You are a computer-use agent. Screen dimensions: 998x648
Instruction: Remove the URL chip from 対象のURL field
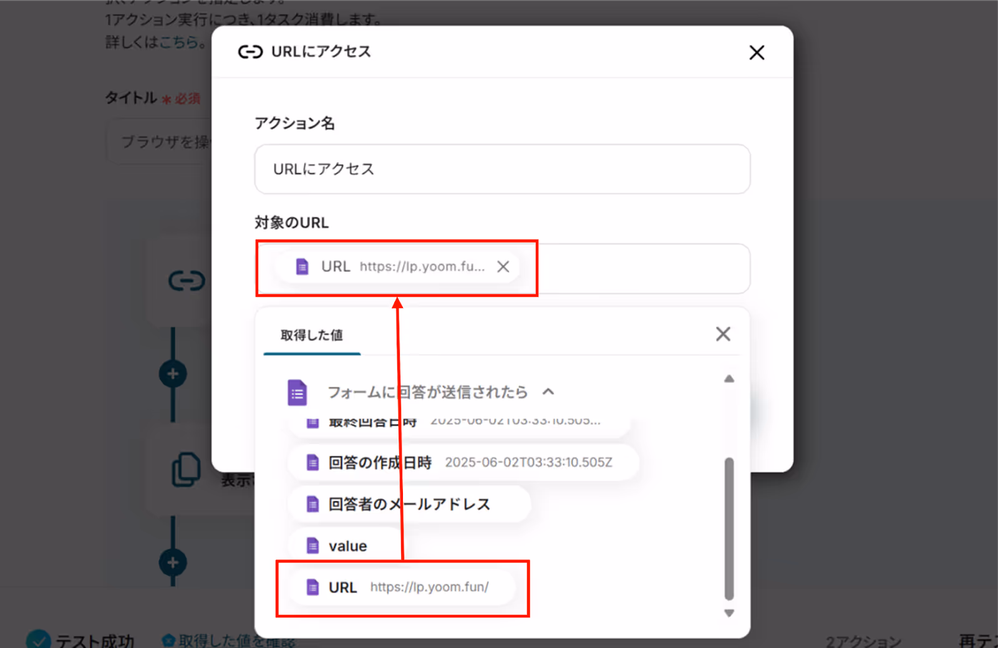coord(503,267)
